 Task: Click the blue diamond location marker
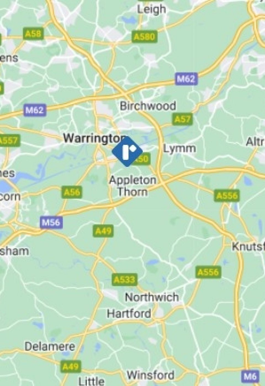(127, 151)
